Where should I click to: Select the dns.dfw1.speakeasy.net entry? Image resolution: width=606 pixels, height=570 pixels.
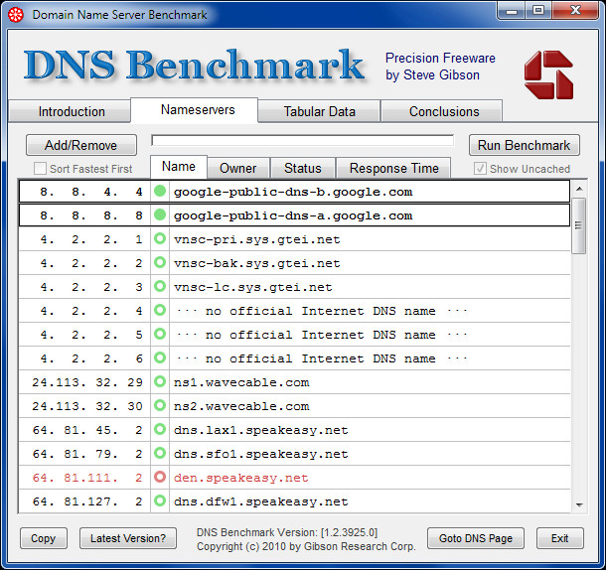(294, 501)
